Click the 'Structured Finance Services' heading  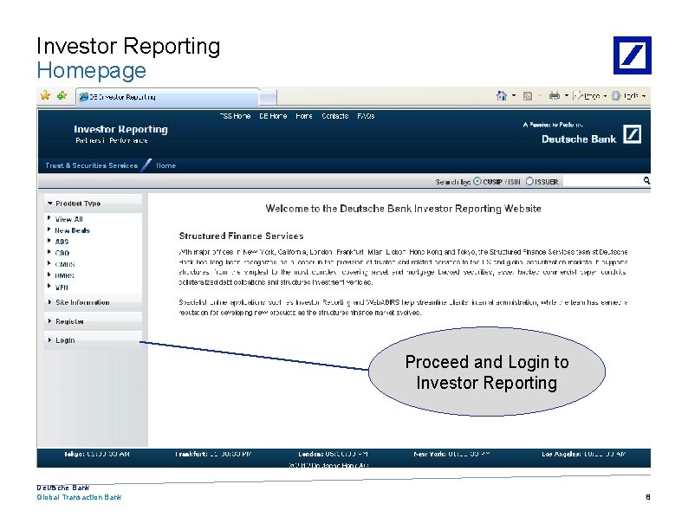[241, 236]
